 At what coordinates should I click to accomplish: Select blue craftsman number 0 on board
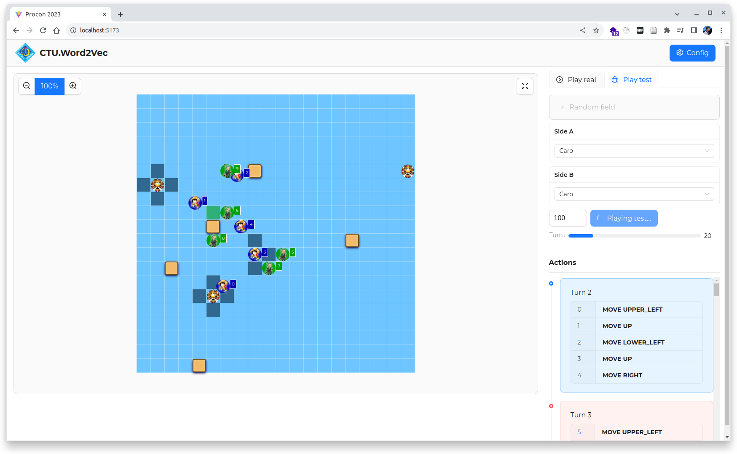[x=223, y=286]
